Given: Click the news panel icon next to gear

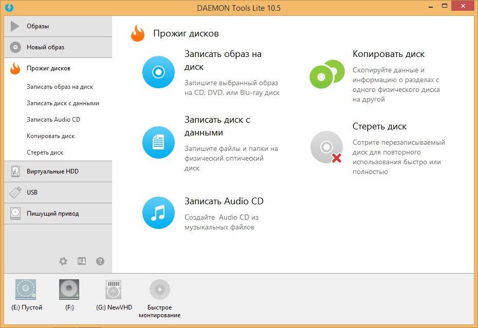Looking at the screenshot, I should [82, 261].
